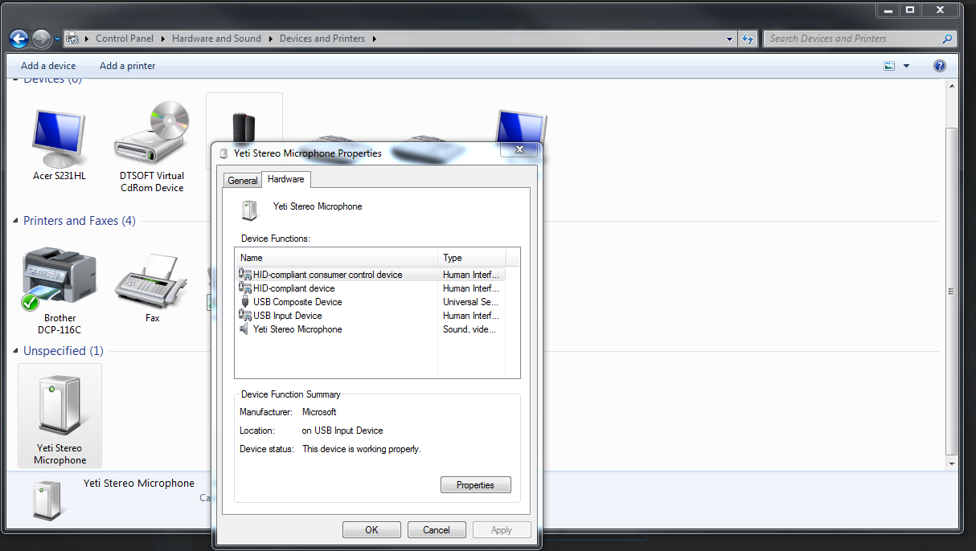This screenshot has width=976, height=551.
Task: Click the speaker icon for the Yeti Stereo Microphone row
Action: coord(245,329)
